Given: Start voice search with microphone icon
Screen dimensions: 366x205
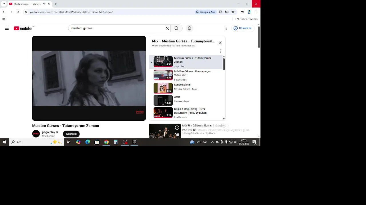Looking at the screenshot, I should tap(189, 28).
